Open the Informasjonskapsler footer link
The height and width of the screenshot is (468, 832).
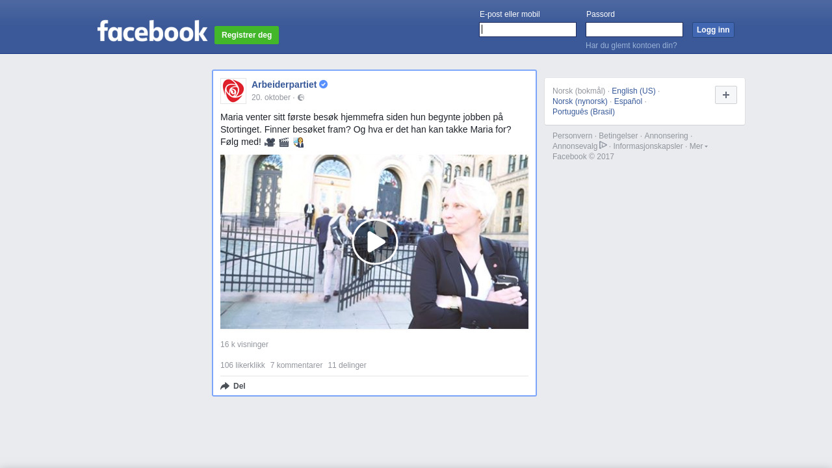[x=648, y=146]
